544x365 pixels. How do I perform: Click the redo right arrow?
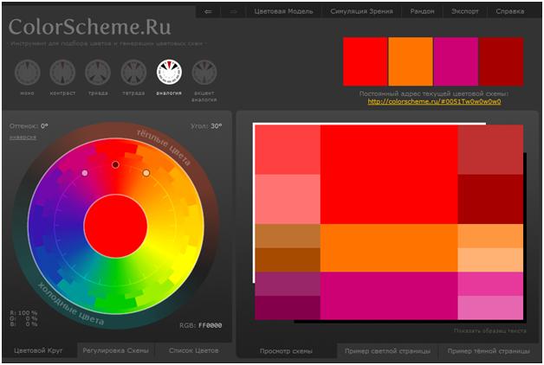pyautogui.click(x=232, y=12)
